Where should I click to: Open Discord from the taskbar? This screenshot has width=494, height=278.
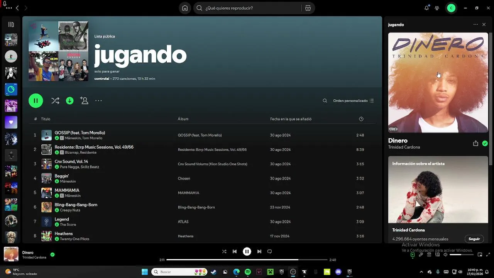coord(338,272)
